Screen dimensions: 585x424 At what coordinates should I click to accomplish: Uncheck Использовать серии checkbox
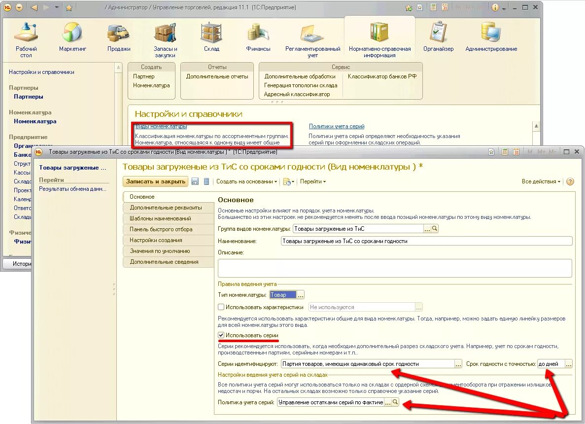tap(221, 335)
